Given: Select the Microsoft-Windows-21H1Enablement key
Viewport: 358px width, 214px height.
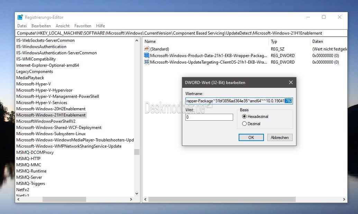Looking at the screenshot, I should (x=51, y=115).
